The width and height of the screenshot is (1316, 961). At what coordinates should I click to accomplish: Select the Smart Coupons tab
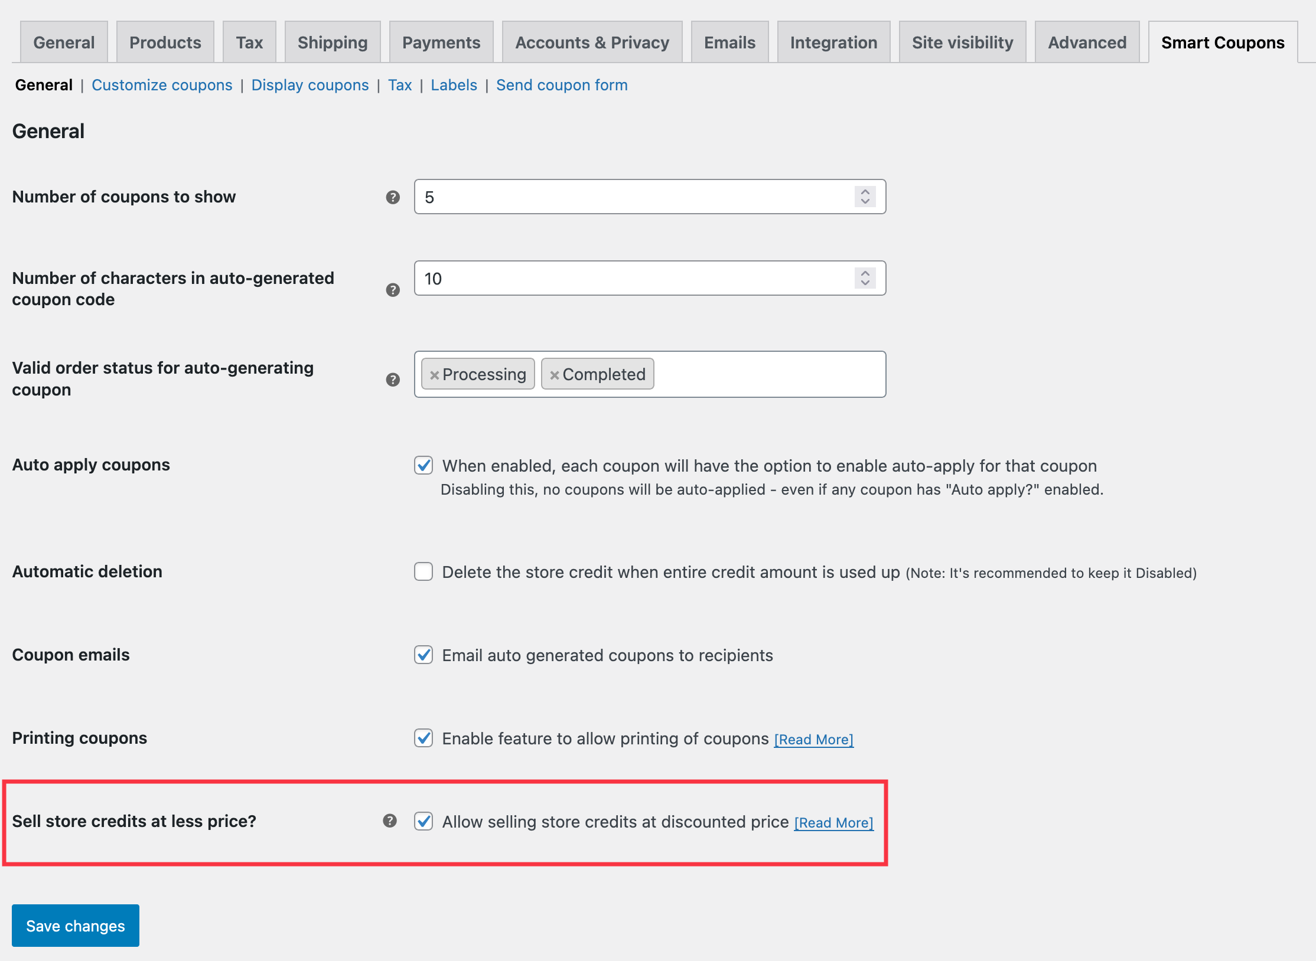point(1223,42)
